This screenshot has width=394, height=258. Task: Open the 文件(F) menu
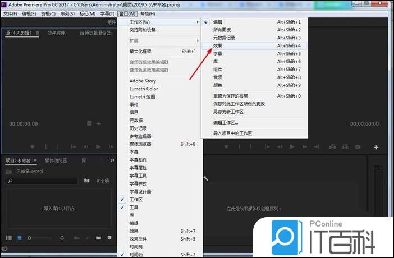pos(10,13)
